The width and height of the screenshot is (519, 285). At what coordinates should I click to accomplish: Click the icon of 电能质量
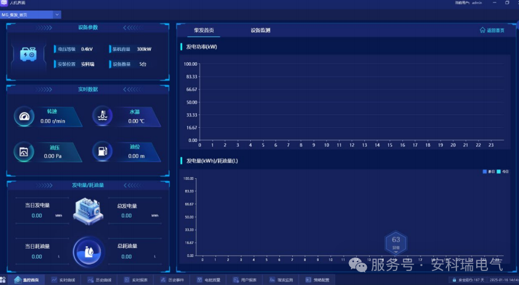pos(199,280)
